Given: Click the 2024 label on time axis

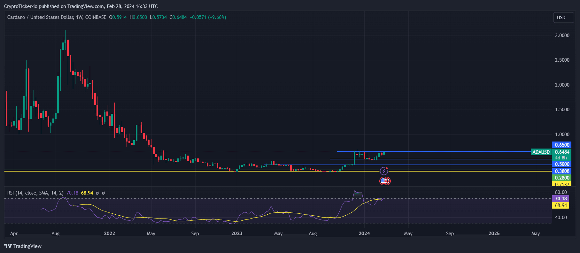Looking at the screenshot, I should coord(364,234).
